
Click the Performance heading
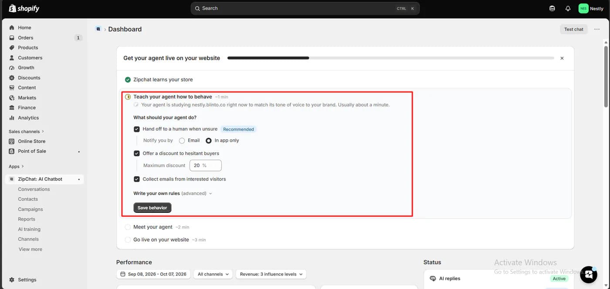coord(134,262)
